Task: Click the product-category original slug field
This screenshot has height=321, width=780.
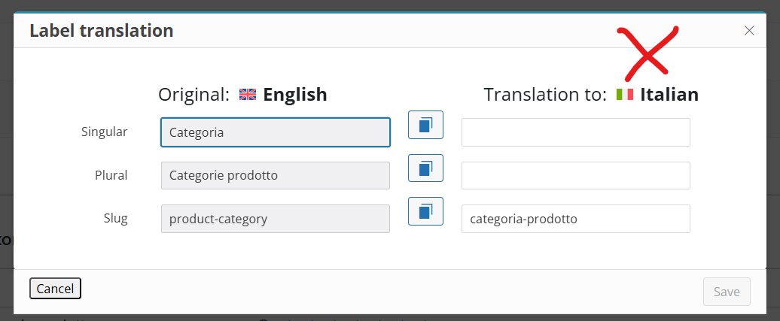Action: [275, 219]
